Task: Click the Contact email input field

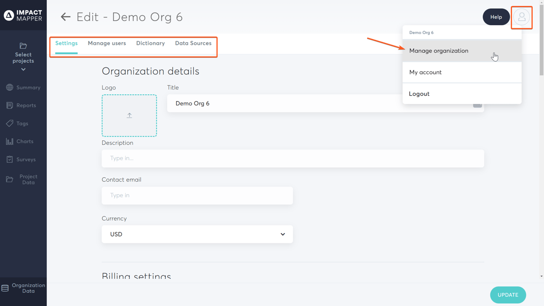Action: [x=197, y=195]
